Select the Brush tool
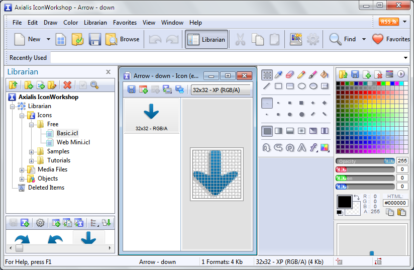Viewport: 414px width, 270px height. [313, 75]
